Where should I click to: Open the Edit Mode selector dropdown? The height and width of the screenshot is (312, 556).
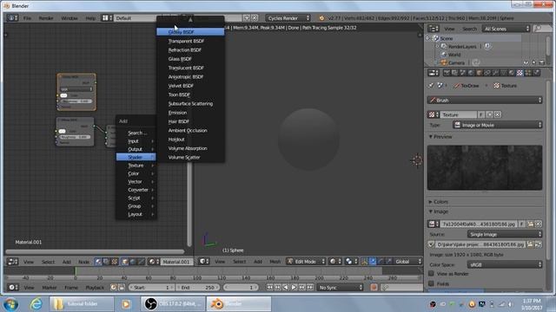[306, 262]
